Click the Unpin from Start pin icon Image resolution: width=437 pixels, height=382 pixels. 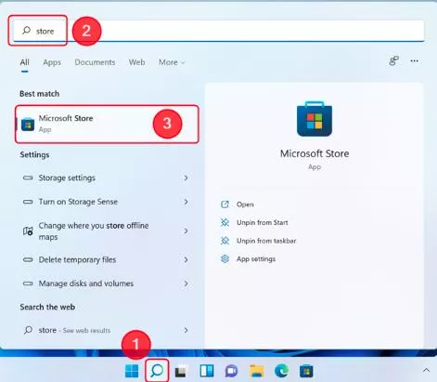[225, 222]
